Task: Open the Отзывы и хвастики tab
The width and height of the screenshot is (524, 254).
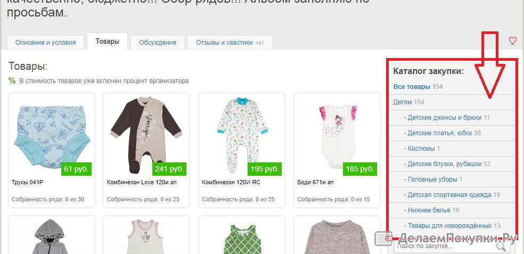Action: point(230,43)
